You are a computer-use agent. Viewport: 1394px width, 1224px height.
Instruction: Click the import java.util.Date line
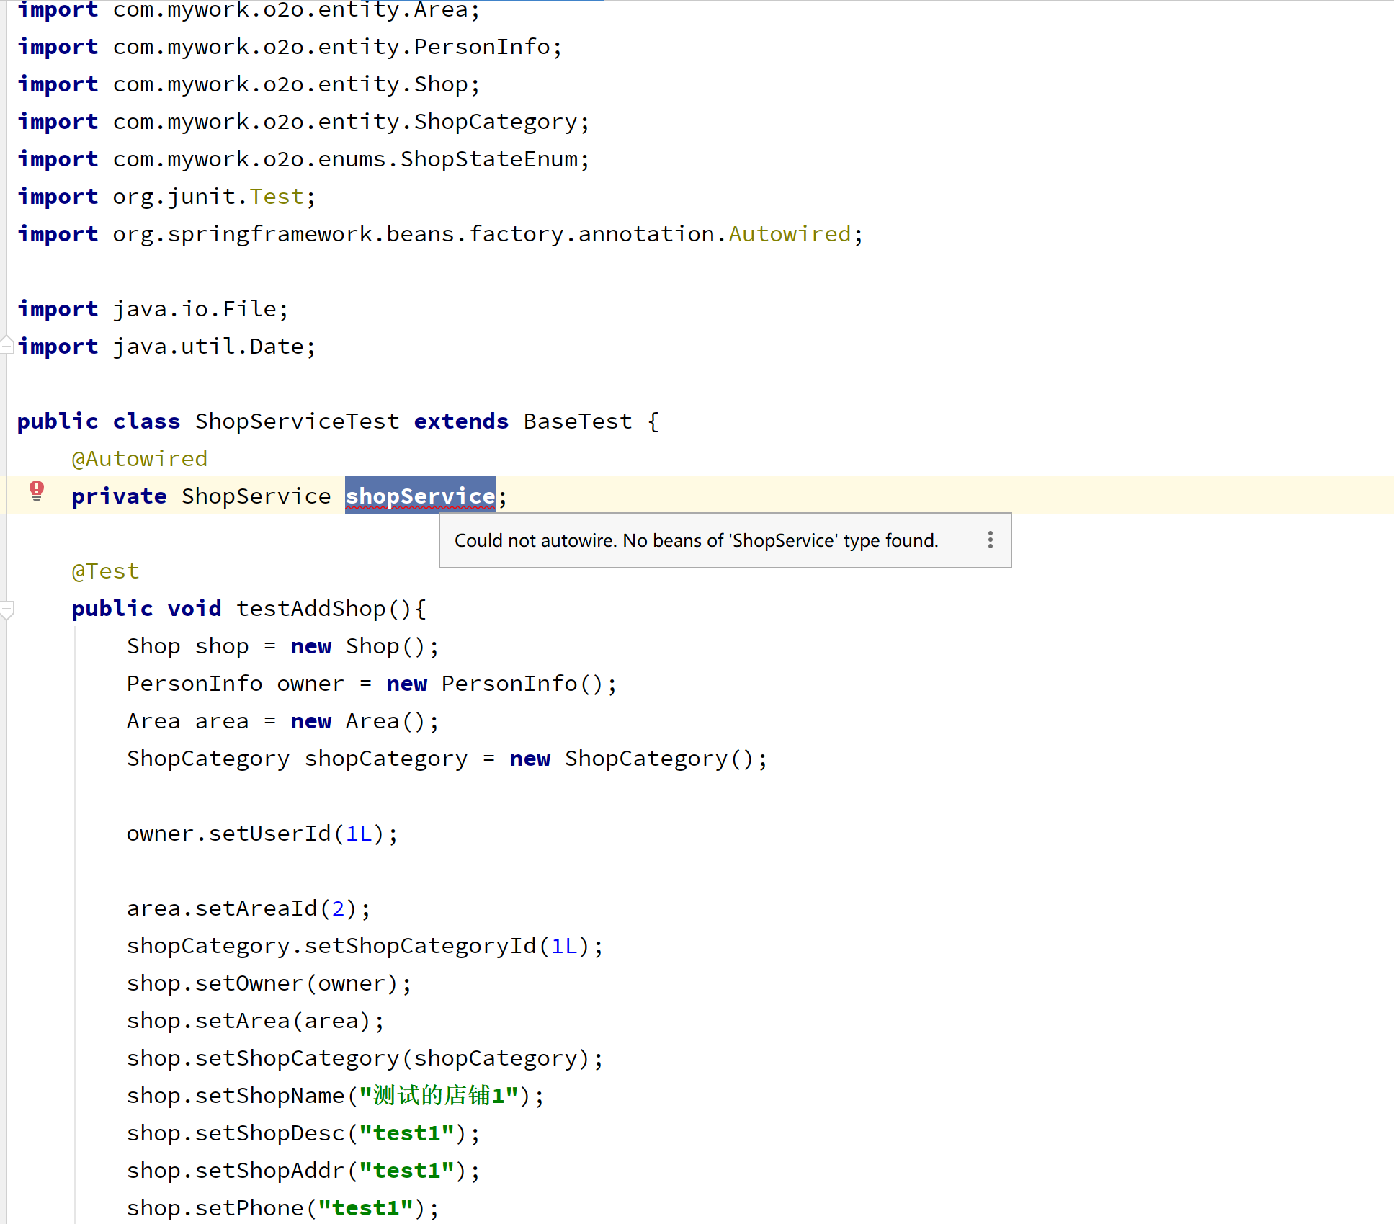[166, 347]
